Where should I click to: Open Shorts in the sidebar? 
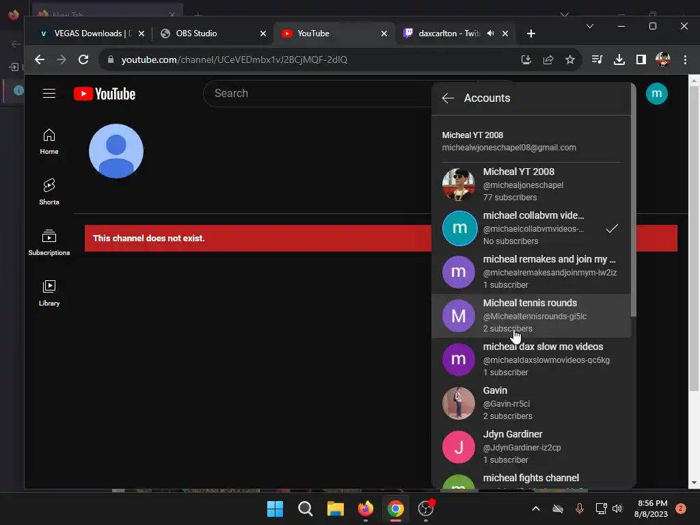click(x=49, y=192)
